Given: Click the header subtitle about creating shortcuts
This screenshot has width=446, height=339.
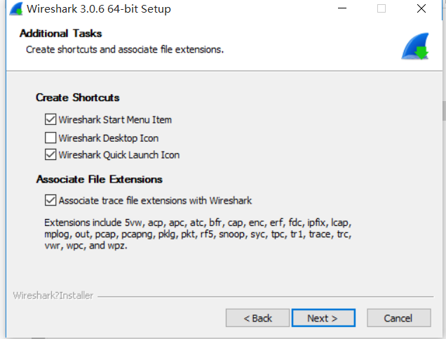Looking at the screenshot, I should pos(125,50).
